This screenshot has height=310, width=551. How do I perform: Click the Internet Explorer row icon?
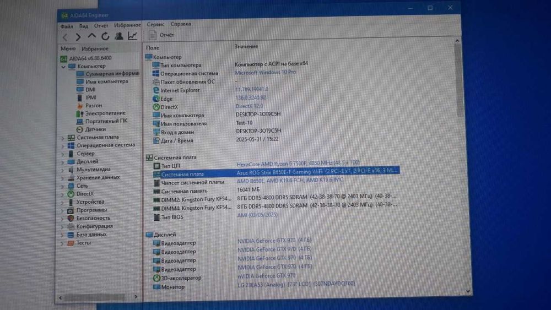click(x=156, y=90)
